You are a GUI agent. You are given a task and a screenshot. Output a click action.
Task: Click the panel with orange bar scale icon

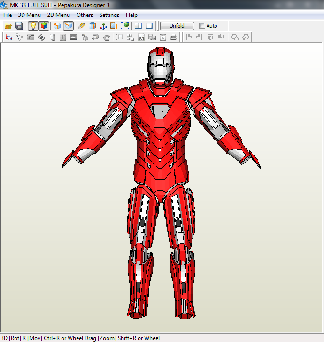pos(114,26)
